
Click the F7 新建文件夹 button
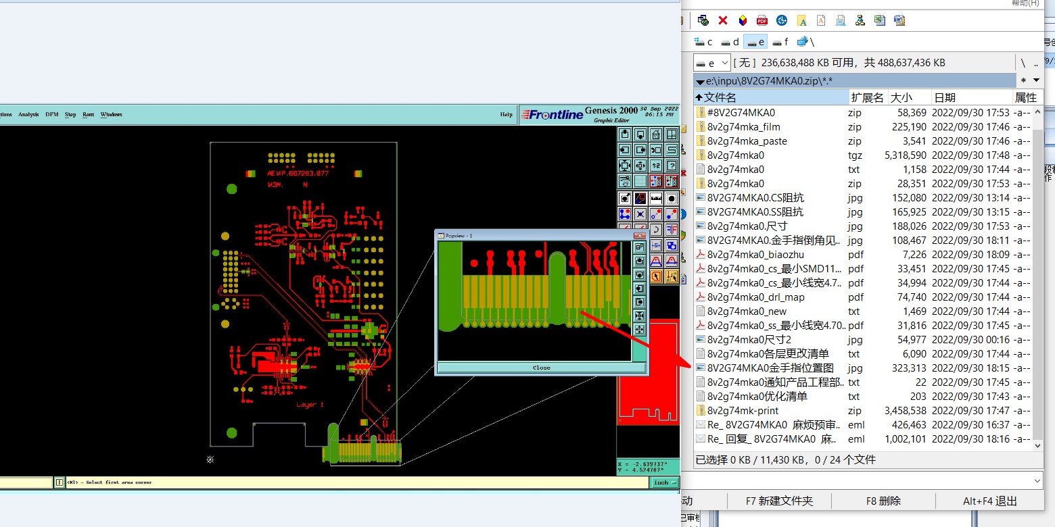[x=779, y=501]
